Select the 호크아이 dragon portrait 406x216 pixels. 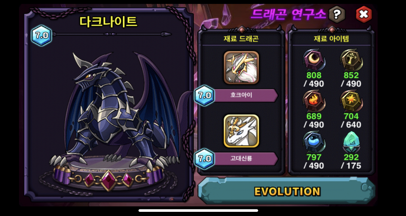click(x=241, y=67)
